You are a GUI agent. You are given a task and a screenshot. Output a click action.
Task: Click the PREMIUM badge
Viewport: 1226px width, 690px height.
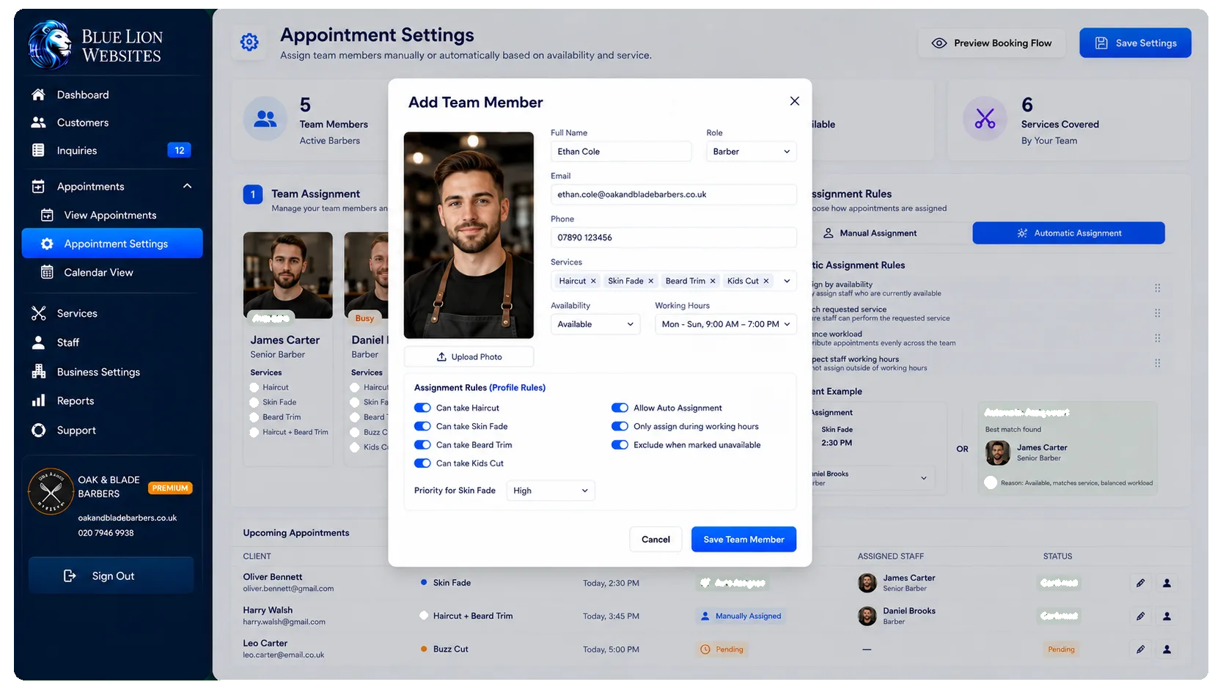pyautogui.click(x=170, y=488)
